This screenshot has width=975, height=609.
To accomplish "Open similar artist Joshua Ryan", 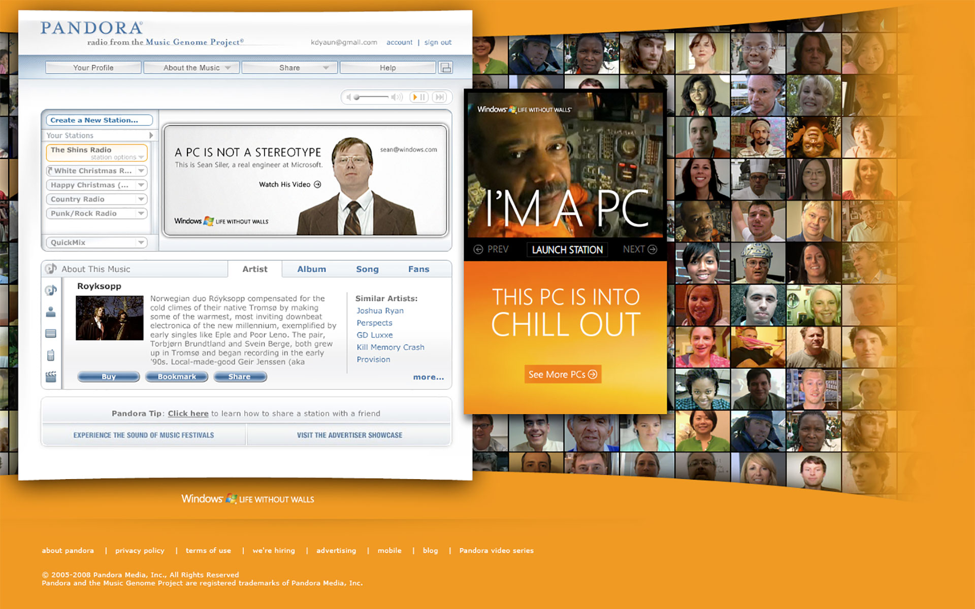I will (380, 311).
